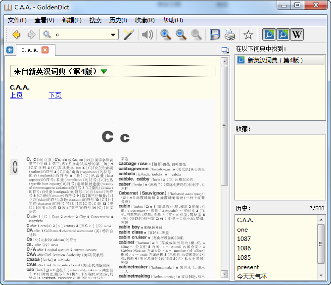Toggle the second blue dictionary icon

point(283,35)
